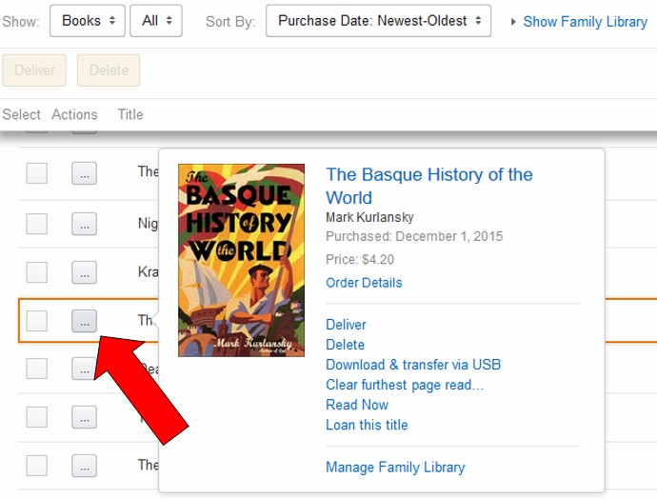
Task: Open the All filter dropdown
Action: point(156,21)
